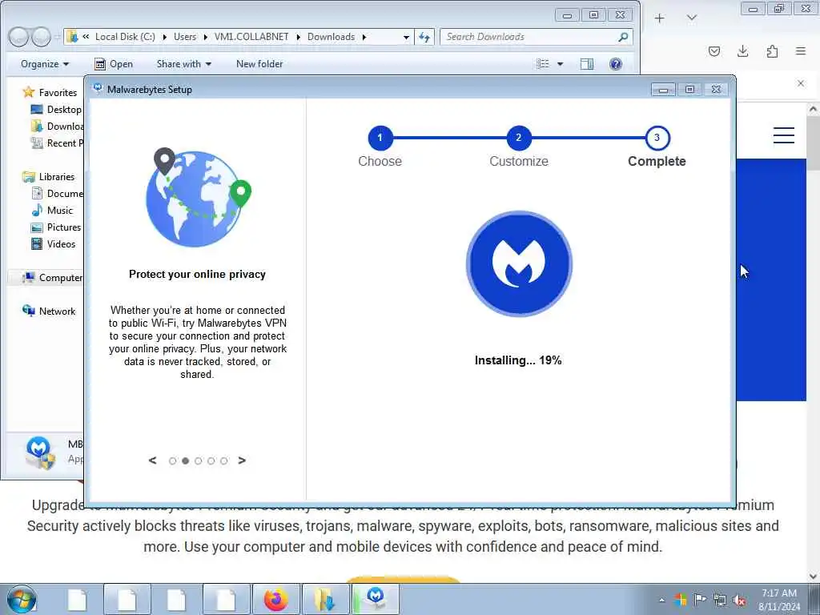Click the Search Downloads field
This screenshot has height=615, width=820.
coord(536,37)
